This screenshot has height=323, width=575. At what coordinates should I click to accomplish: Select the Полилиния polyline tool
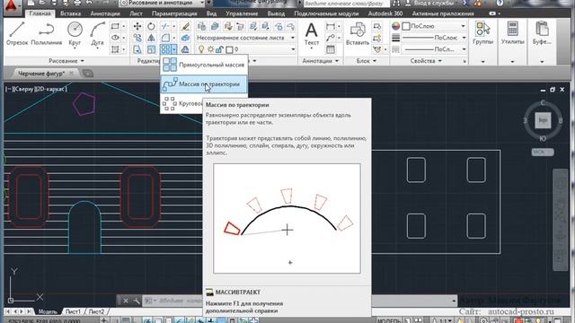click(46, 34)
